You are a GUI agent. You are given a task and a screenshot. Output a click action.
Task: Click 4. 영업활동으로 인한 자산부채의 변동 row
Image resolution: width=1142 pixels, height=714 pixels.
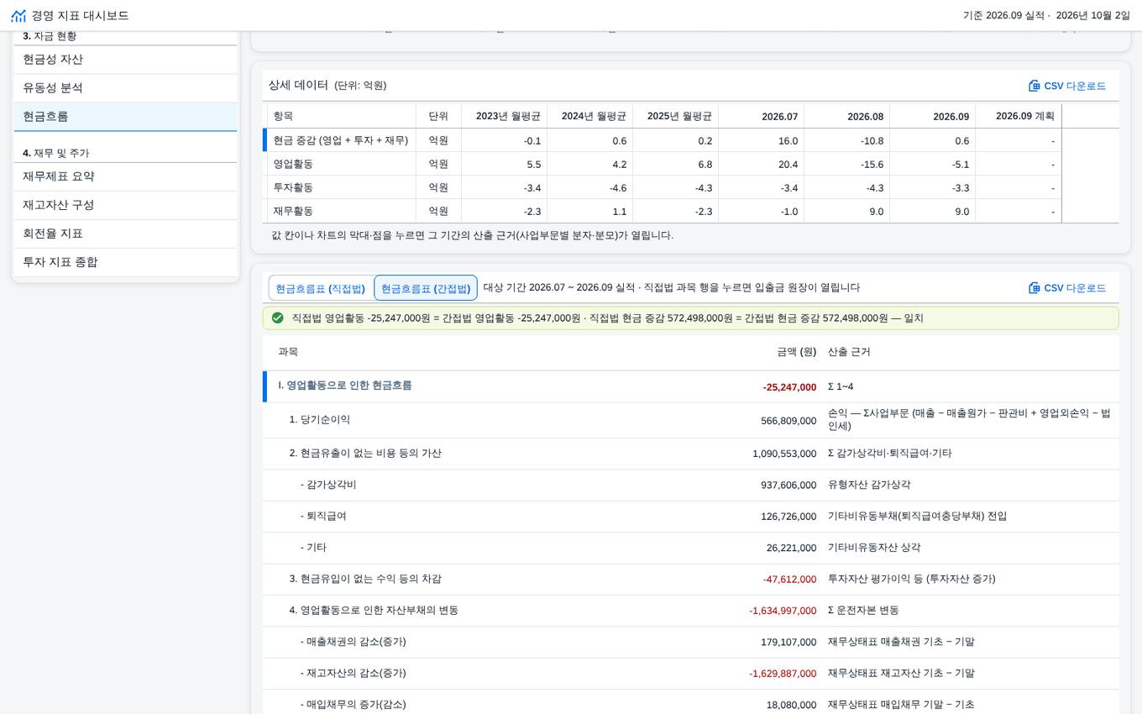click(691, 611)
